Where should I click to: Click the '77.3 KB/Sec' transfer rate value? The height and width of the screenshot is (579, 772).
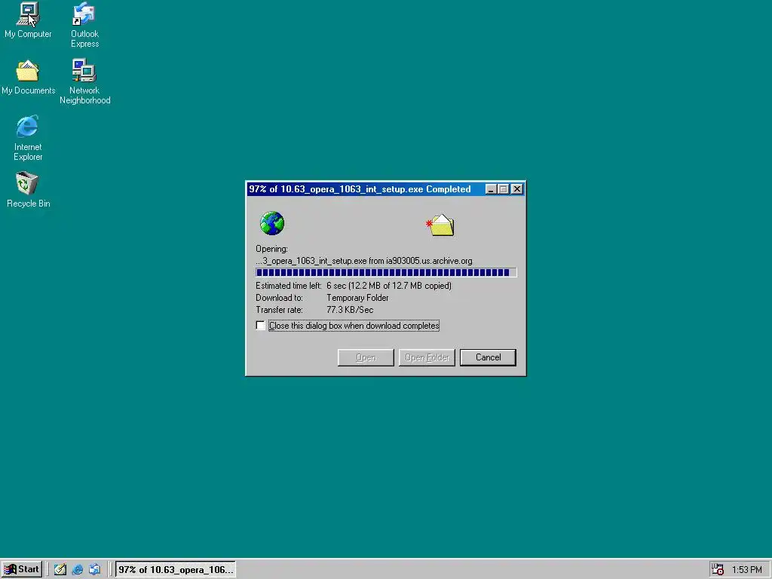coord(350,310)
